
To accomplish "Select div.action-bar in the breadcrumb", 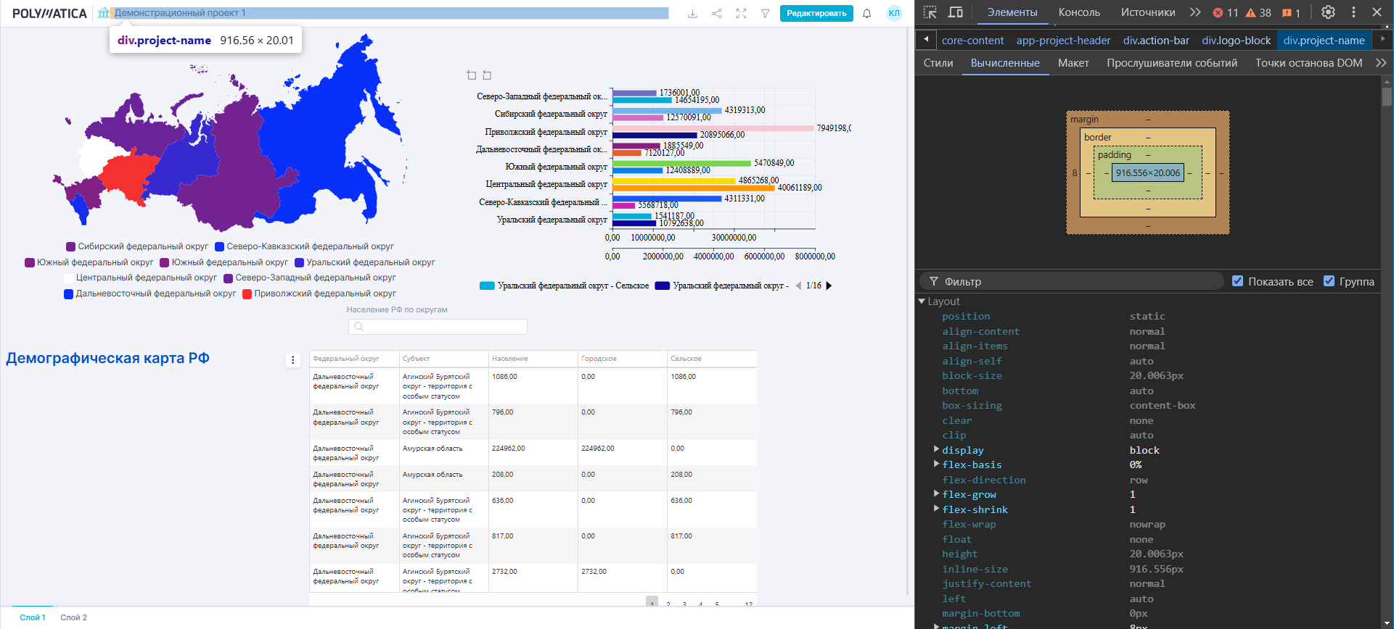I will pyautogui.click(x=1156, y=41).
